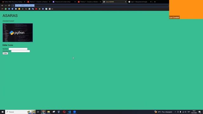This screenshot has height=114, width=203.
Task: Click the course number below ASARAS
Action: click(x=9, y=21)
